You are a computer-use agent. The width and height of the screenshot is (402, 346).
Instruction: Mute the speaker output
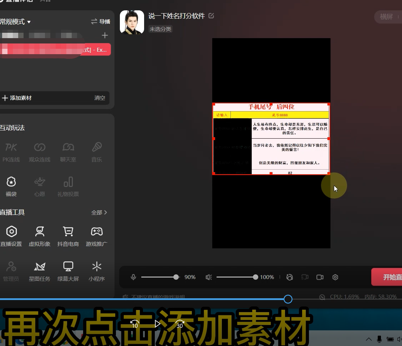point(208,277)
